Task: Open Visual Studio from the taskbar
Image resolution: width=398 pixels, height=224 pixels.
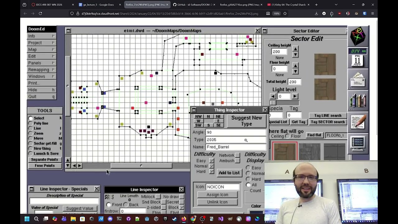Action: 220,219
